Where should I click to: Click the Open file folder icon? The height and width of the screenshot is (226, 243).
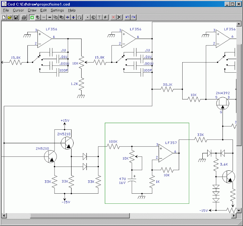pos(10,17)
